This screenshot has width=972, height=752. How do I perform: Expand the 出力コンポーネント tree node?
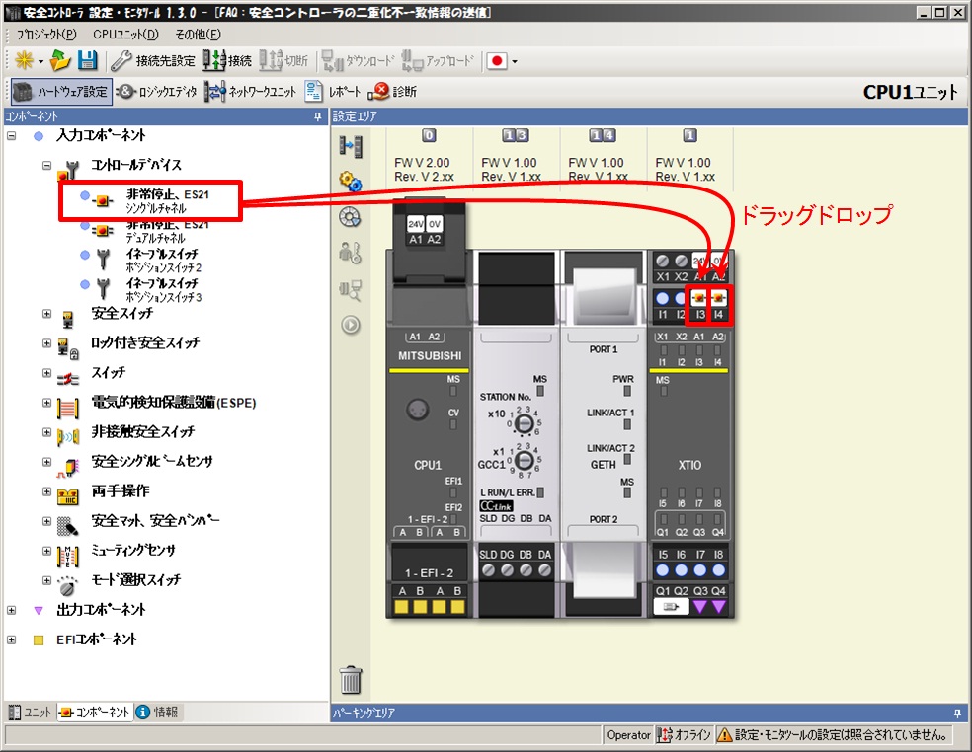pyautogui.click(x=12, y=610)
